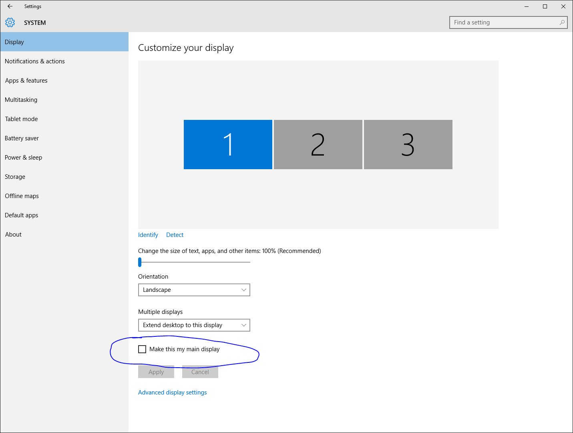Image resolution: width=573 pixels, height=433 pixels.
Task: Focus the Find a setting field
Action: (508, 22)
